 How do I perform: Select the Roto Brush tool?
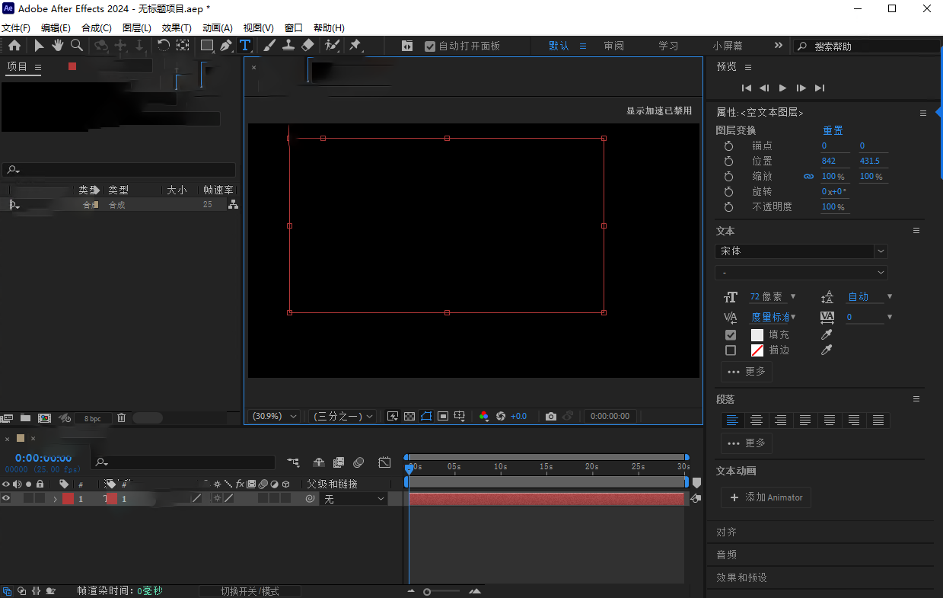332,46
